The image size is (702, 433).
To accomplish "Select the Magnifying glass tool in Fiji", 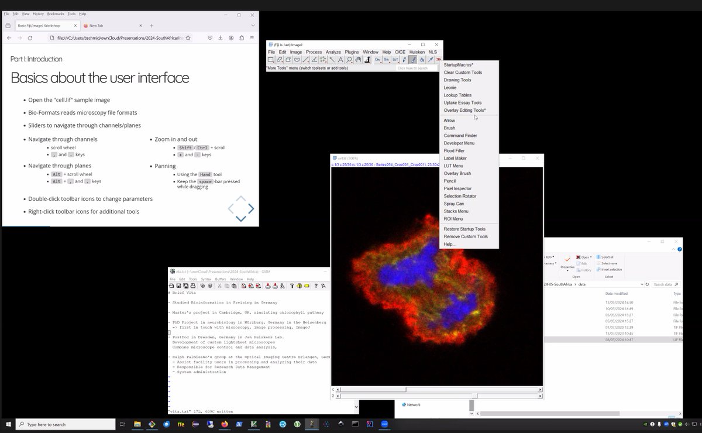I will [349, 60].
